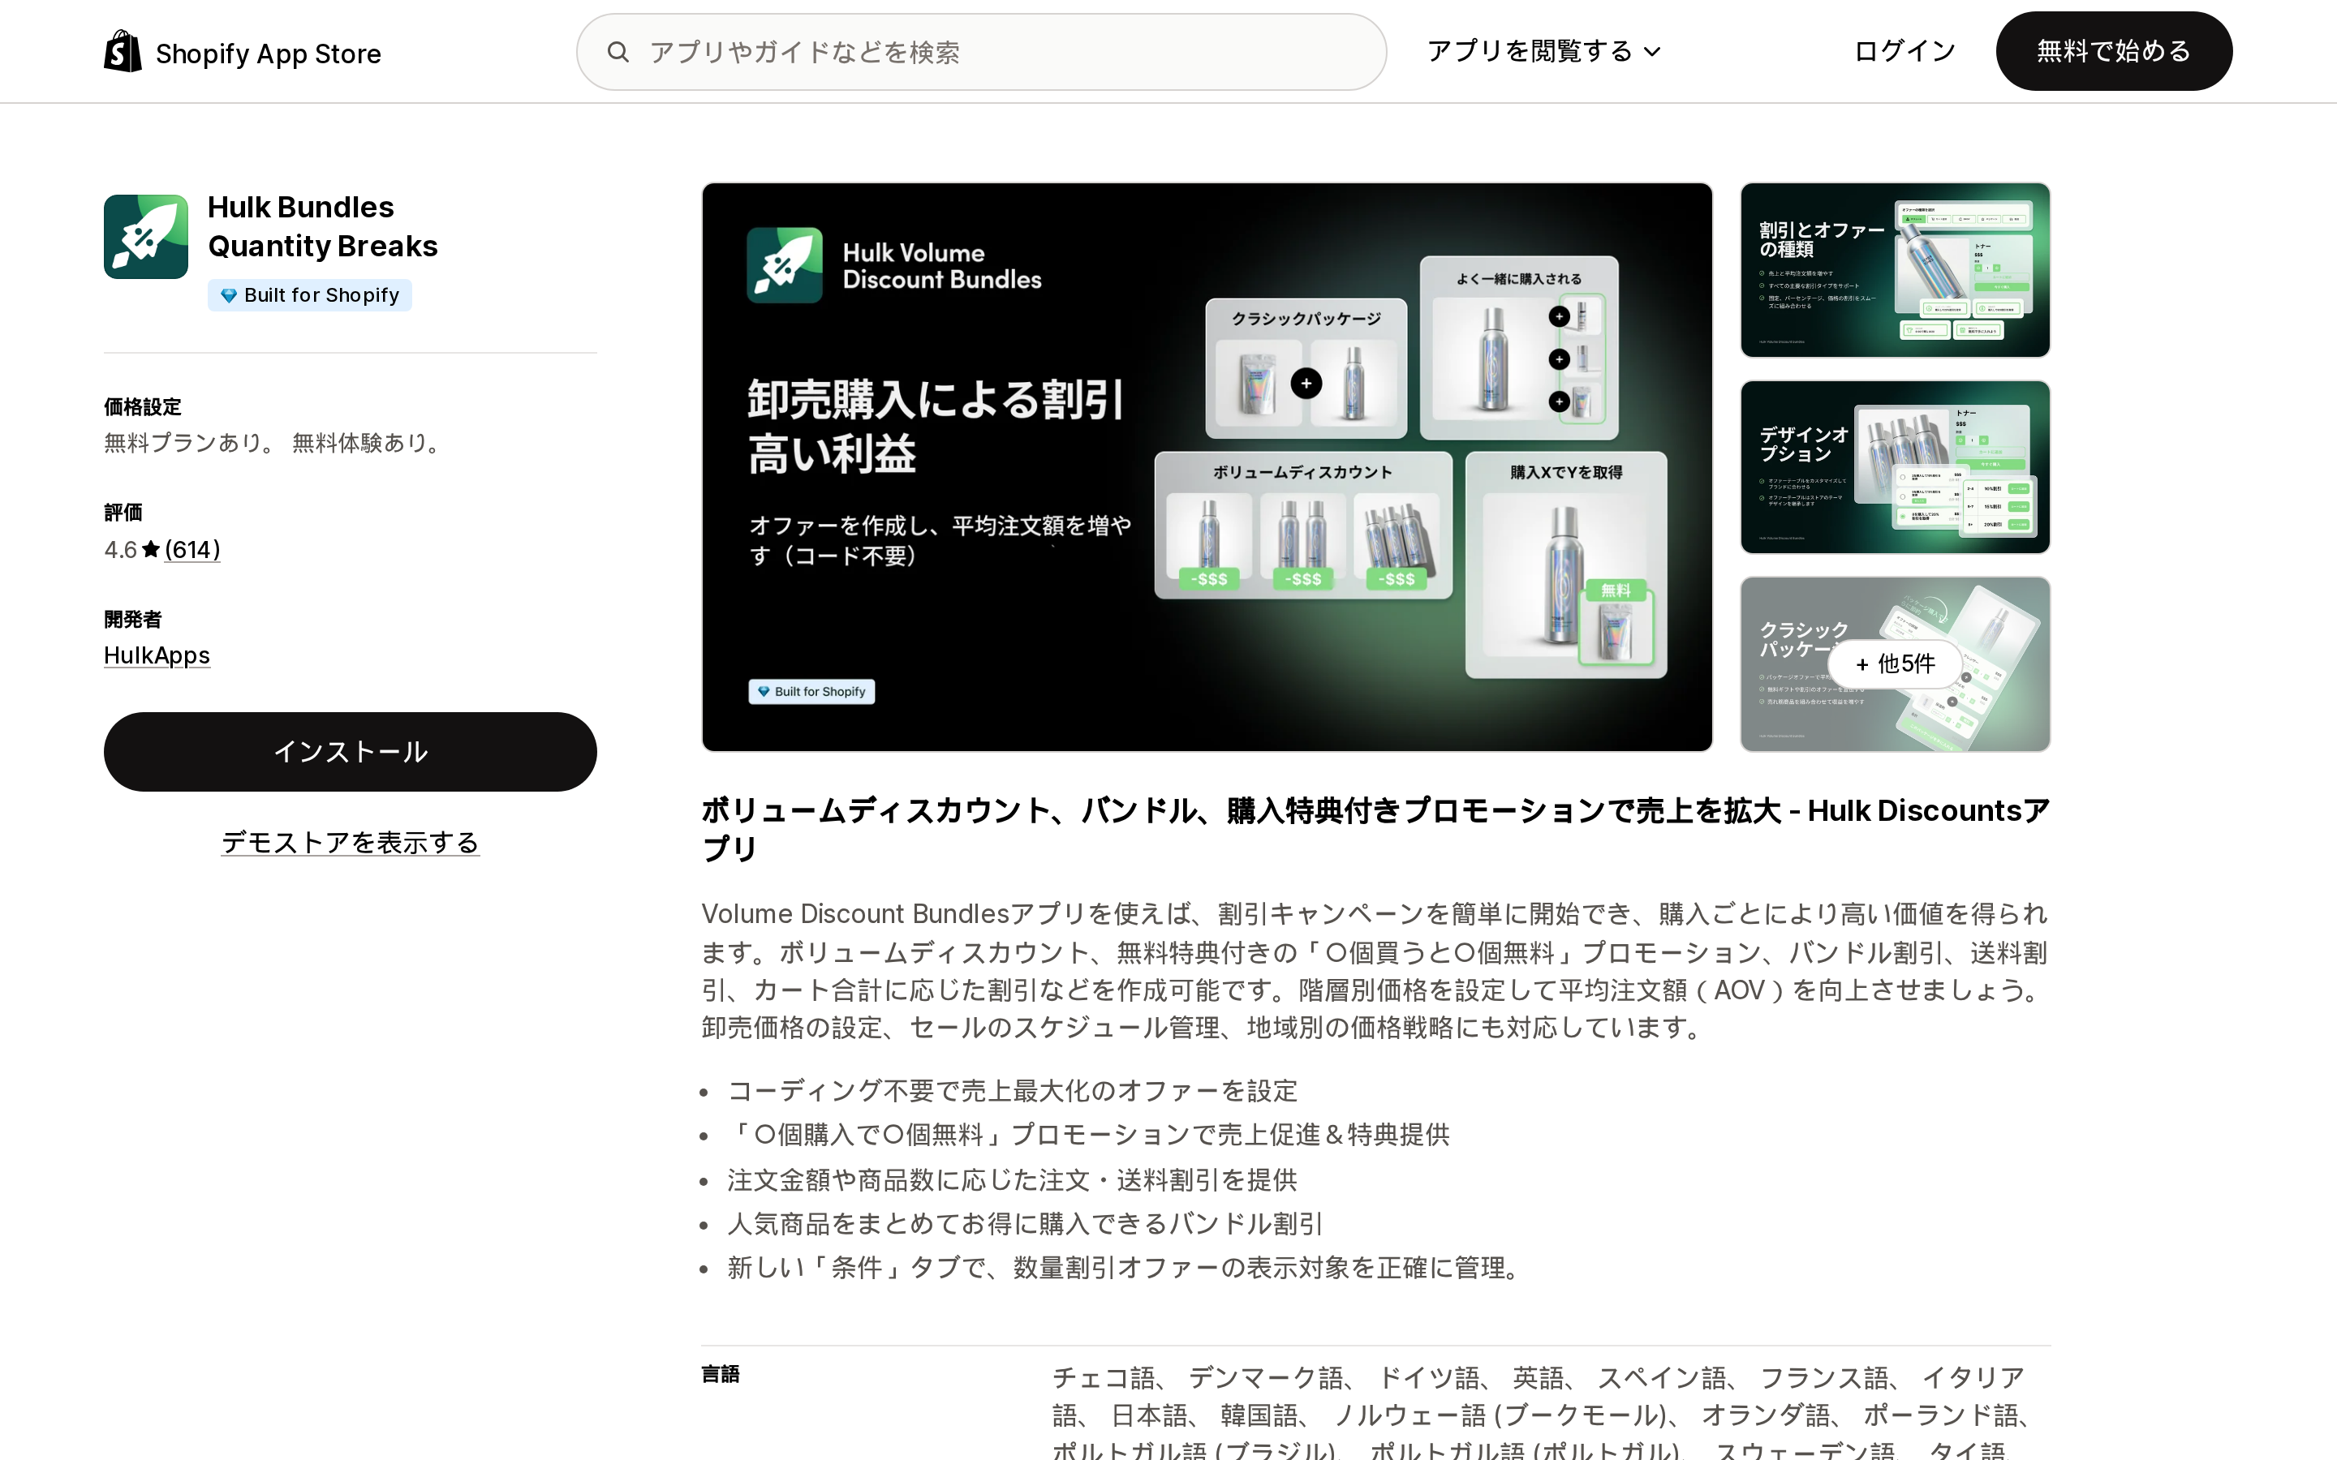The width and height of the screenshot is (2337, 1460).
Task: Click the 「〇個購入で〇個無料」プロモーション bullet item
Action: [x=1088, y=1135]
